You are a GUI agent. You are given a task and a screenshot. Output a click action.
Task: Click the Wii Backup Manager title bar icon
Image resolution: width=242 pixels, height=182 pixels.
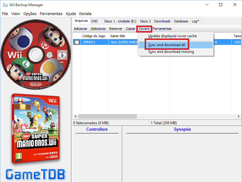point(5,5)
